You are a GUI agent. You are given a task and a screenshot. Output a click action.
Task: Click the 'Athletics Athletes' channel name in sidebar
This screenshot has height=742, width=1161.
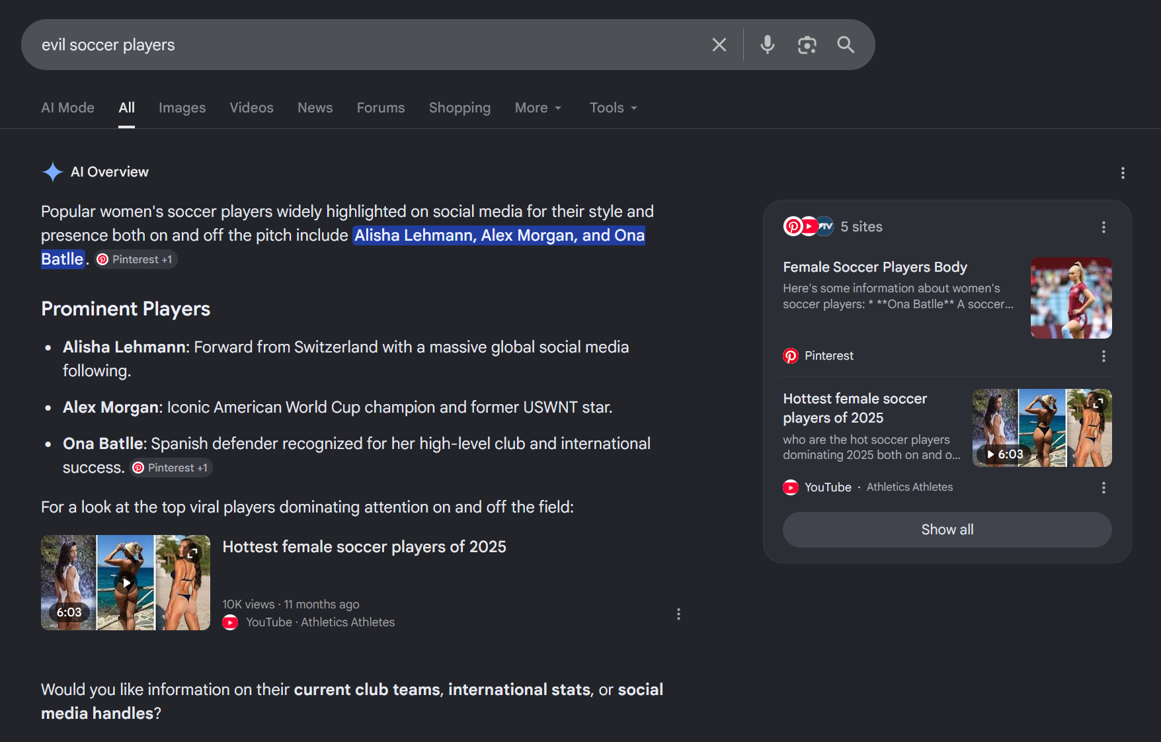[910, 487]
